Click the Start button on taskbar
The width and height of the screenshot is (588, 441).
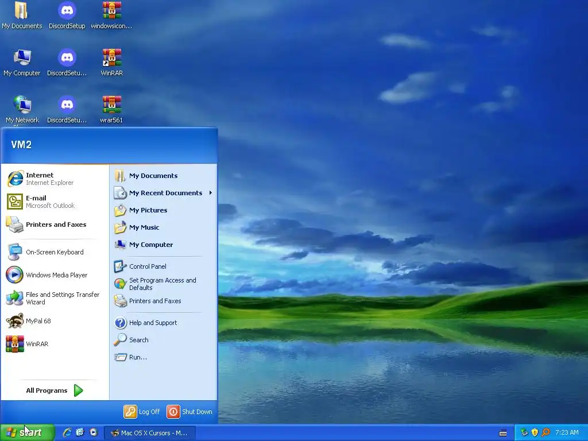pyautogui.click(x=27, y=432)
